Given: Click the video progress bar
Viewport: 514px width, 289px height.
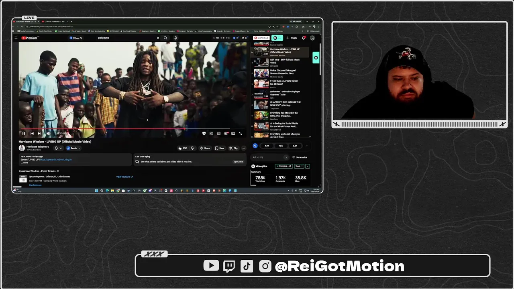Looking at the screenshot, I should click(133, 129).
